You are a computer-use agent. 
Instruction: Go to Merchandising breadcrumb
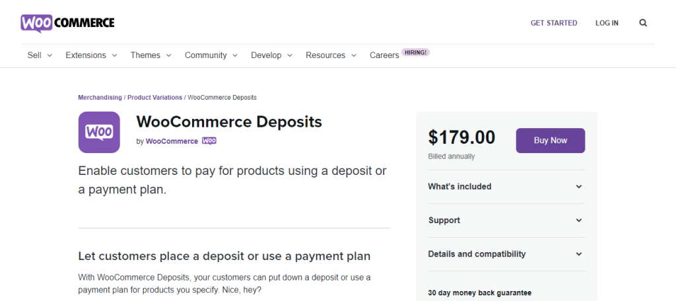point(100,97)
